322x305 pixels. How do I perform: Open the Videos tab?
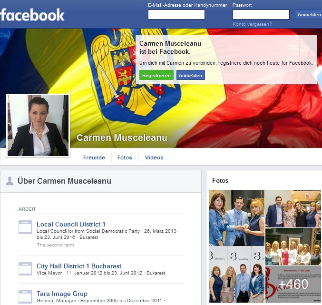tap(154, 157)
